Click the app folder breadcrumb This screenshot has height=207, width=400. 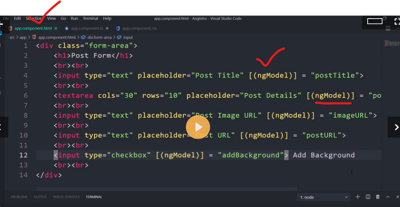(23, 37)
